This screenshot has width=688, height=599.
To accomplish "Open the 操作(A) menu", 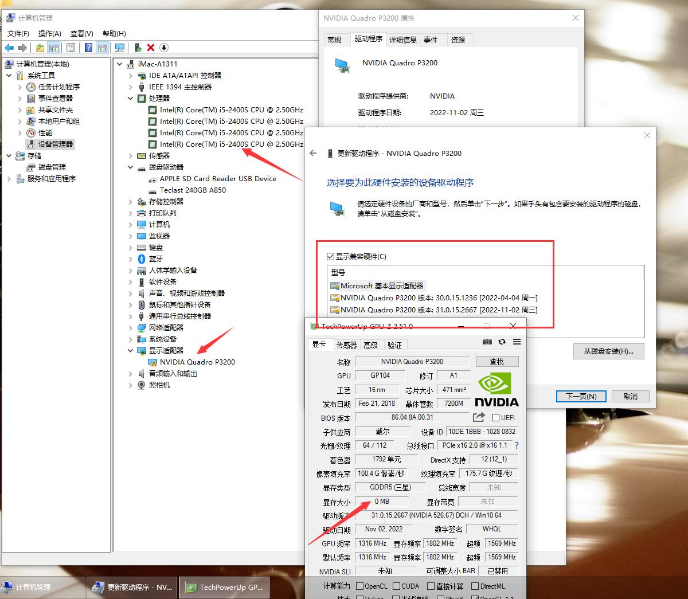I will point(50,33).
